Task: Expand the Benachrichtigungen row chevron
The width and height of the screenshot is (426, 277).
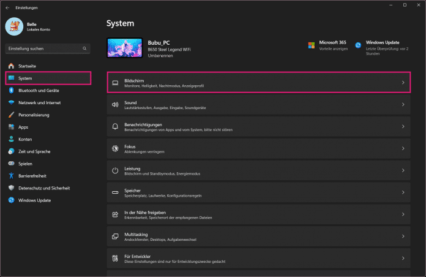Action: pos(402,126)
